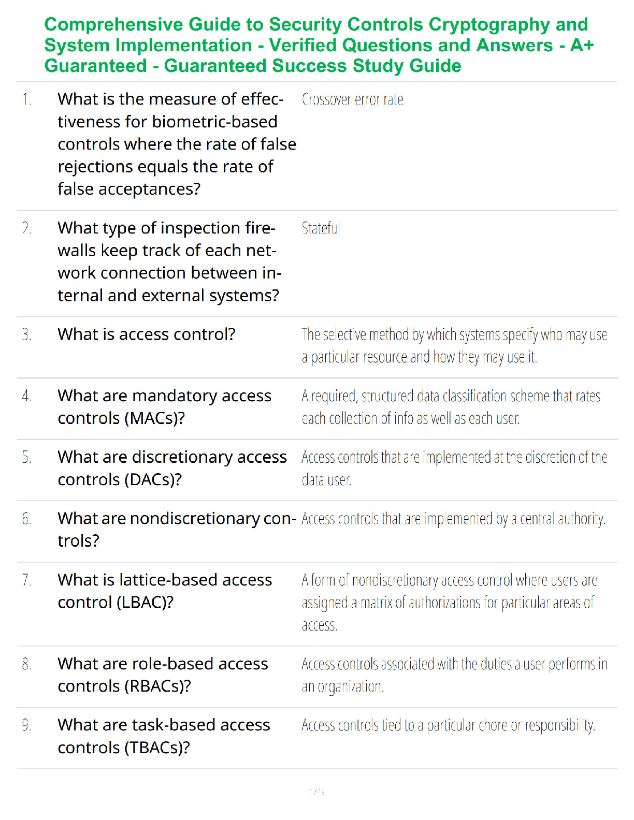Select the task-based access controls (TBACs) question
The height and width of the screenshot is (820, 634).
coord(164,736)
